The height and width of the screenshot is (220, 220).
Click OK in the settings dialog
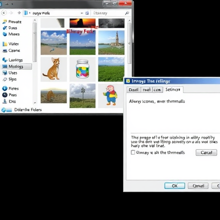tap(175, 186)
